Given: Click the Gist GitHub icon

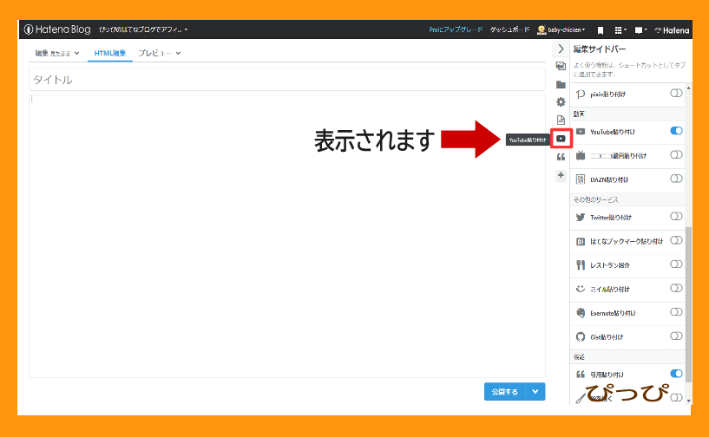Looking at the screenshot, I should pos(581,336).
